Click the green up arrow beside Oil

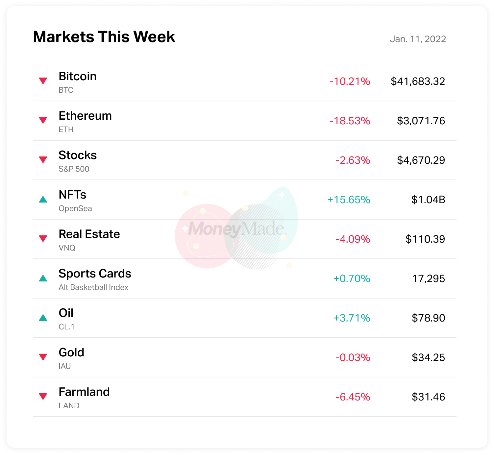coord(43,318)
